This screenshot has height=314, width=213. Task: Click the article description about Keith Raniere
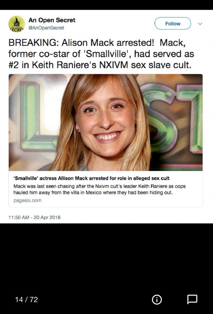99,189
